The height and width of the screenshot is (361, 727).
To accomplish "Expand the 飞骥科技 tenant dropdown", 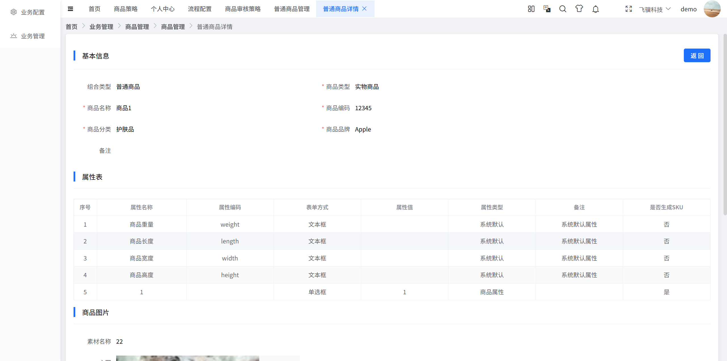I will pos(655,9).
